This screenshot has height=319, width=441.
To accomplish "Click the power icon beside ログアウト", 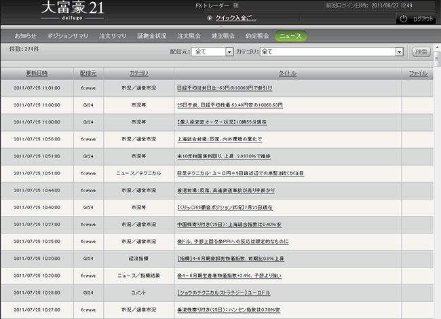I will tap(403, 19).
